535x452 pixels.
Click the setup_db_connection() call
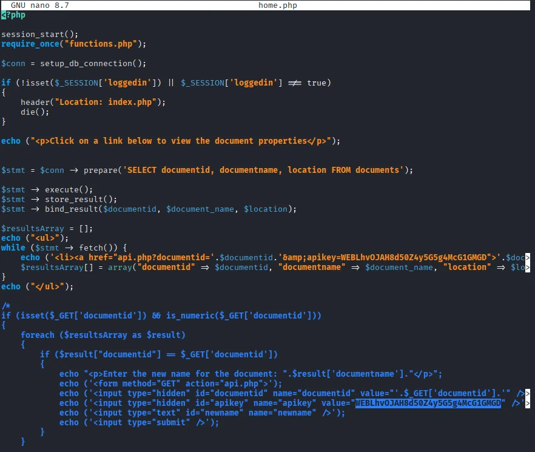pos(93,63)
